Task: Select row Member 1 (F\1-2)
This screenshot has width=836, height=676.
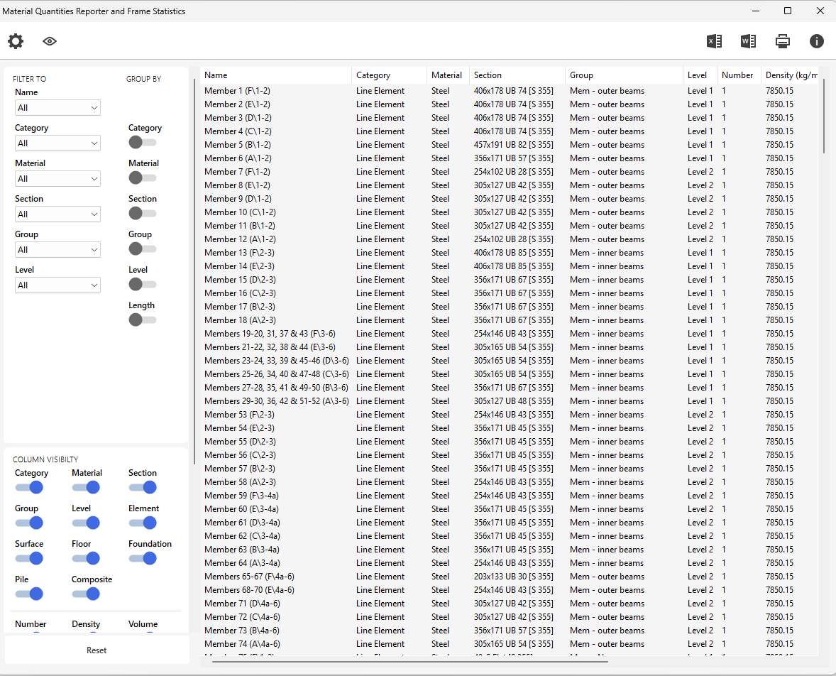Action: pos(509,91)
